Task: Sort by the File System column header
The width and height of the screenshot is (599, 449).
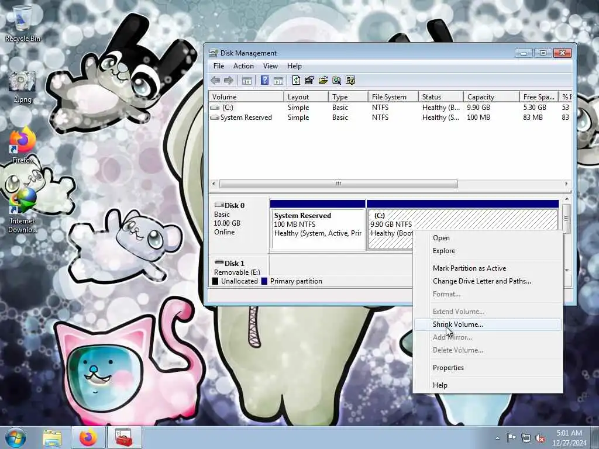Action: [x=393, y=97]
